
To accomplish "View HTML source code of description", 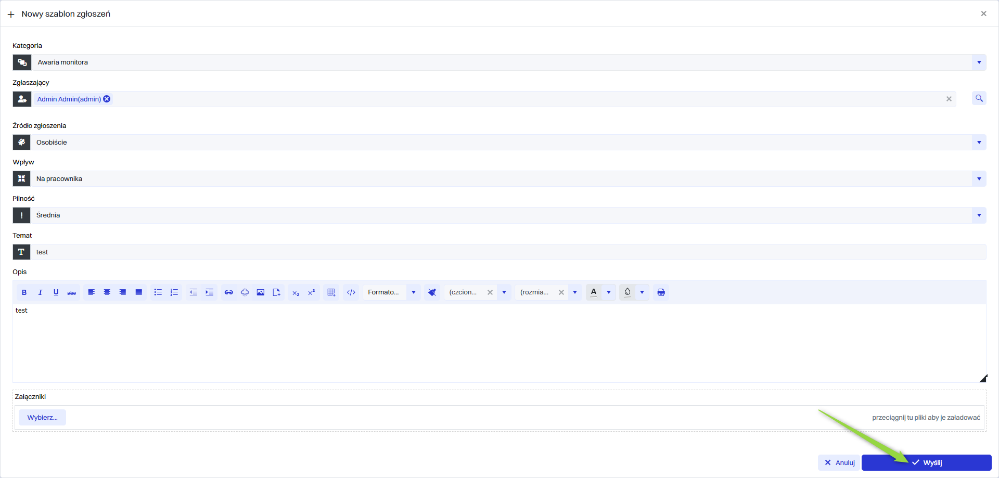I will coord(351,292).
